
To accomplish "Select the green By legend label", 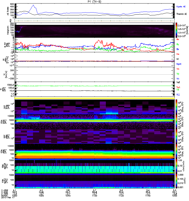I will tap(178, 44).
